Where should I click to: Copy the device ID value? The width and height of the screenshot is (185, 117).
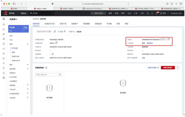[x=168, y=39]
